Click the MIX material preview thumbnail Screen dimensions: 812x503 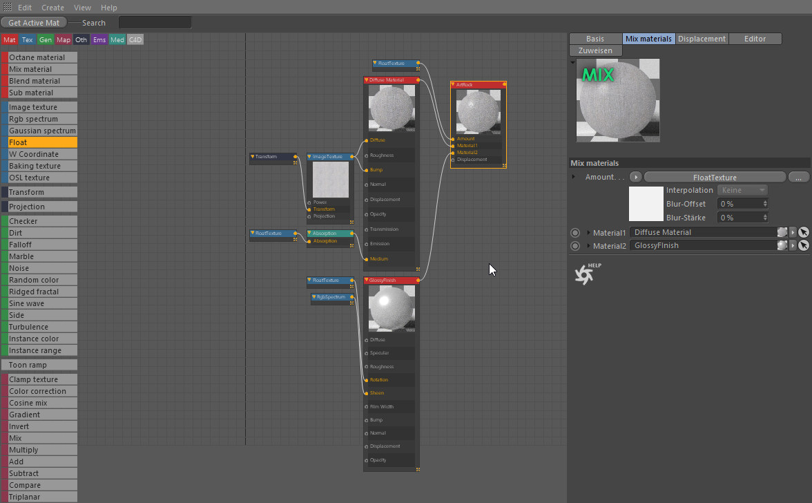click(618, 100)
